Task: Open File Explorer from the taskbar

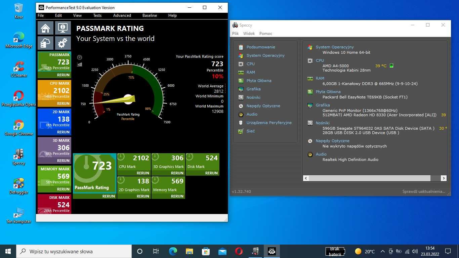Action: (x=189, y=251)
